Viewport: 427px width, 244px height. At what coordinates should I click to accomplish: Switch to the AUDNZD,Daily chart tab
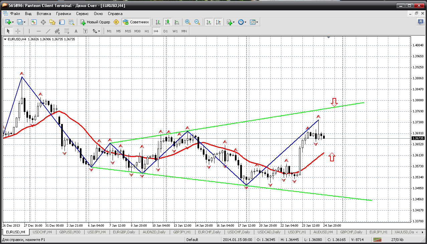point(154,232)
